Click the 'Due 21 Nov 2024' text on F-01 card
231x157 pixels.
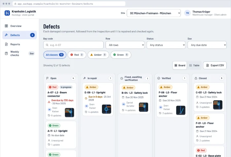click(209, 131)
